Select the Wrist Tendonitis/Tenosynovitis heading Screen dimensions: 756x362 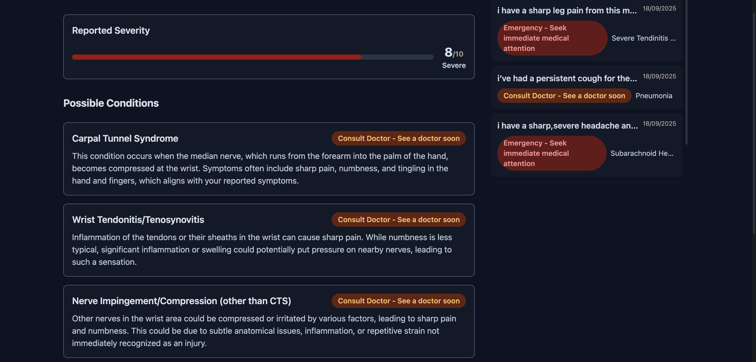coord(138,219)
